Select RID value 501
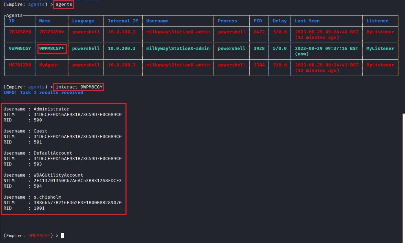 pyautogui.click(x=38, y=142)
